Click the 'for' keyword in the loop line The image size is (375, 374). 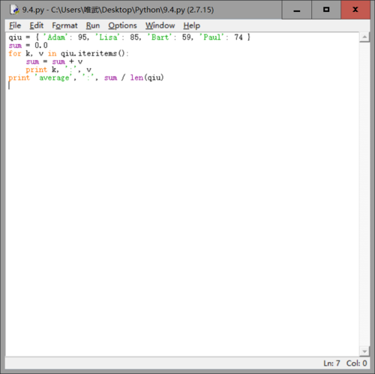[x=15, y=53]
